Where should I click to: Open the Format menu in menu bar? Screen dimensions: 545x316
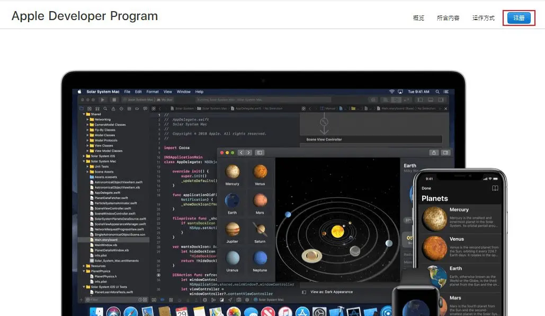[153, 91]
